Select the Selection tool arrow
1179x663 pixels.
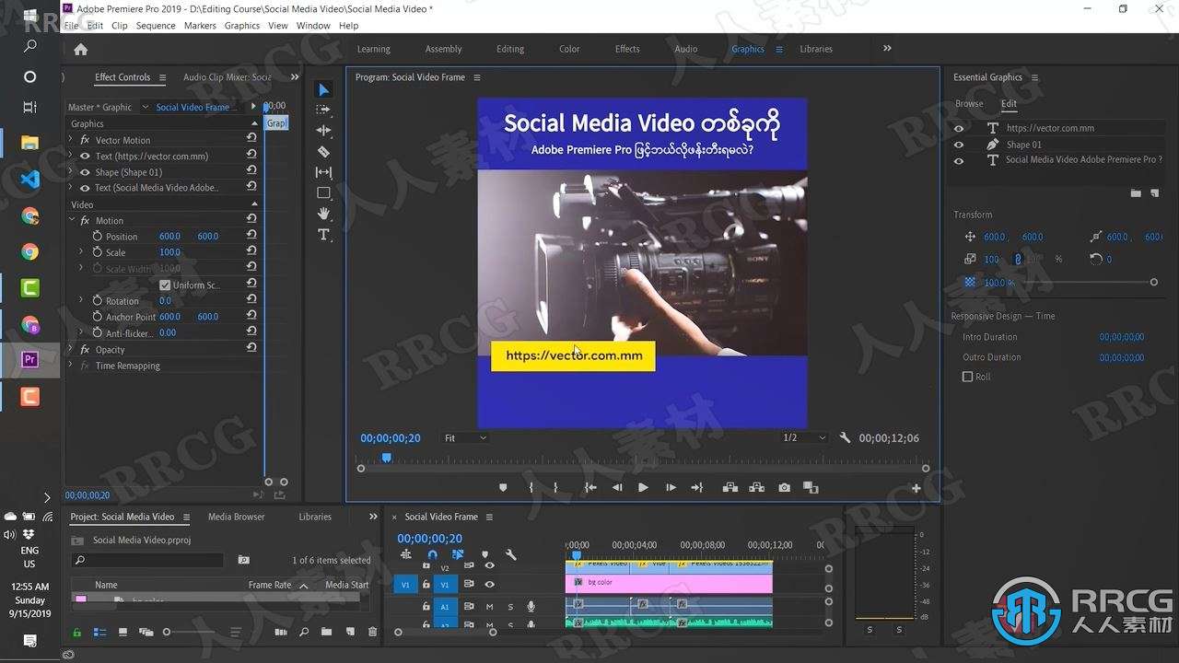point(323,89)
